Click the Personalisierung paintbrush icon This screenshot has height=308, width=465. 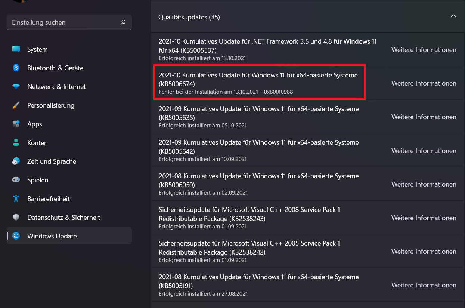click(16, 105)
